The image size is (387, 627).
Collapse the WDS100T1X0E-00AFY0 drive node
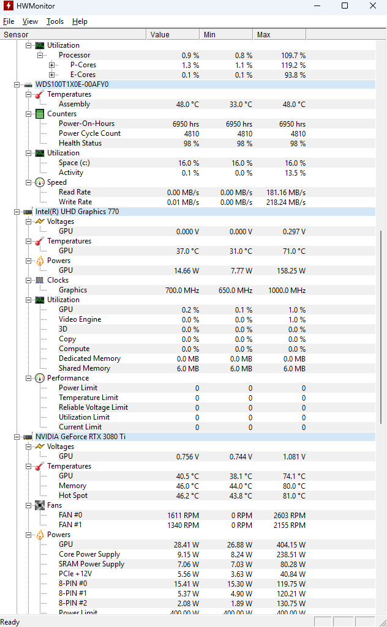pyautogui.click(x=17, y=84)
